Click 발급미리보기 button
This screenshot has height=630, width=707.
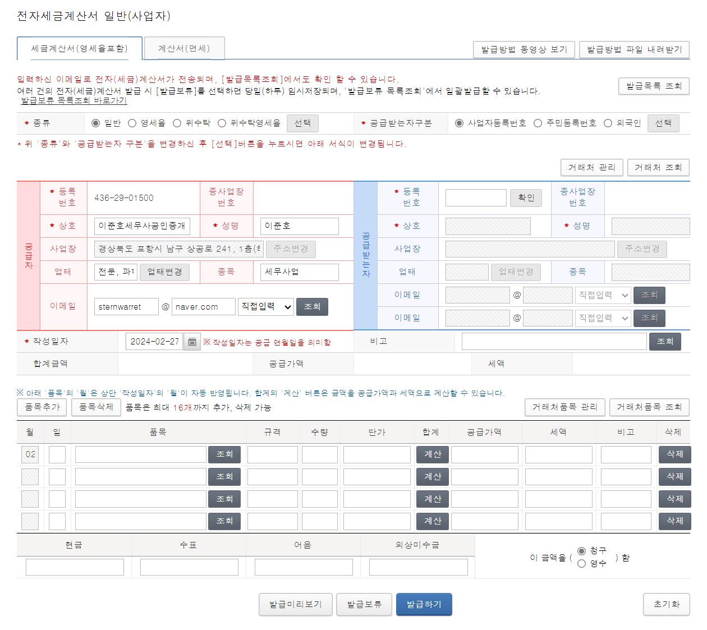point(296,604)
